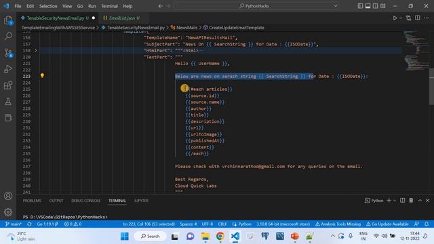Open the Extensions view
Screen dimensions: 434x244
coord(8,85)
